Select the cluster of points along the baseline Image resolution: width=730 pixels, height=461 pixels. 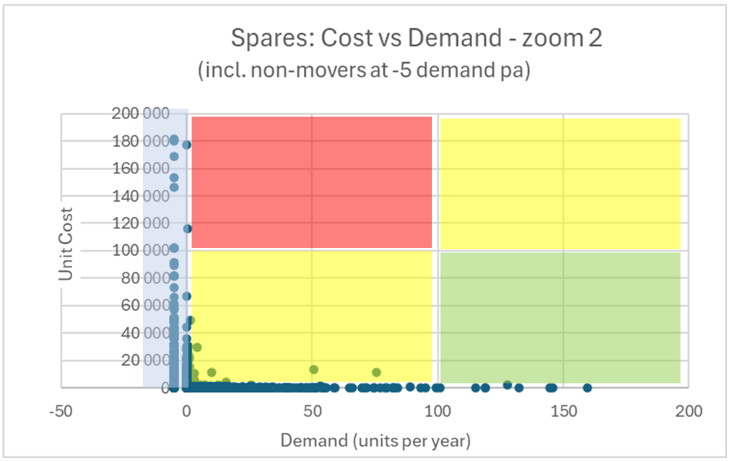coord(274,388)
